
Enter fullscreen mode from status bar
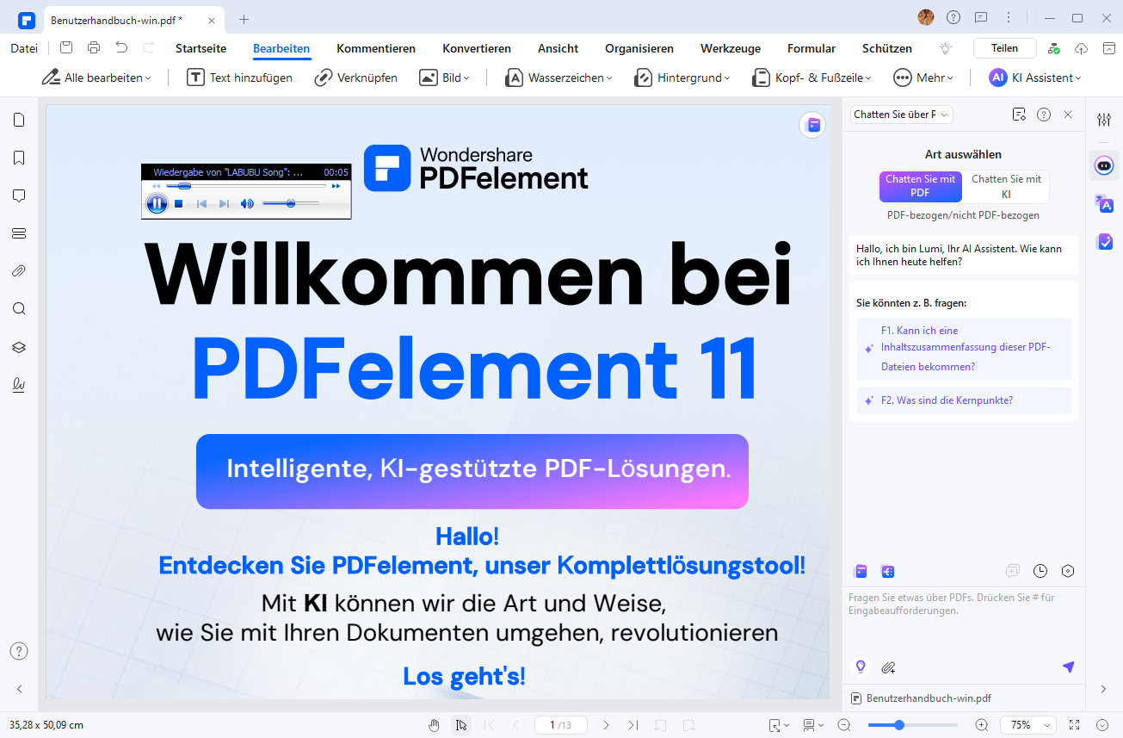point(1074,725)
